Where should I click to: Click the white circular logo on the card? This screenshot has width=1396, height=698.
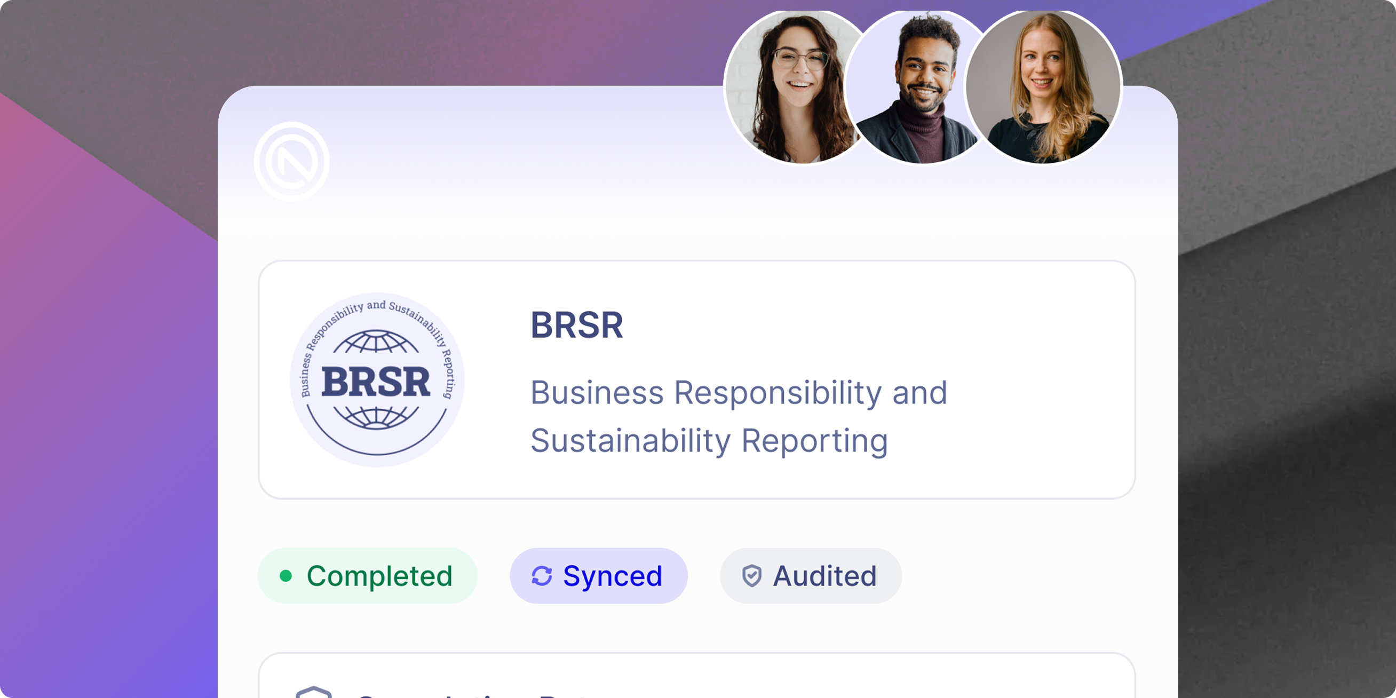pos(291,162)
